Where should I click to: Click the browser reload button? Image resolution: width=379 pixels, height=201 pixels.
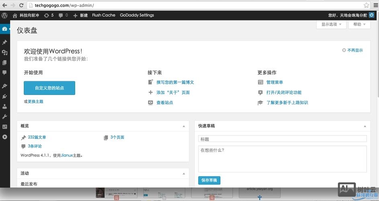(x=21, y=5)
